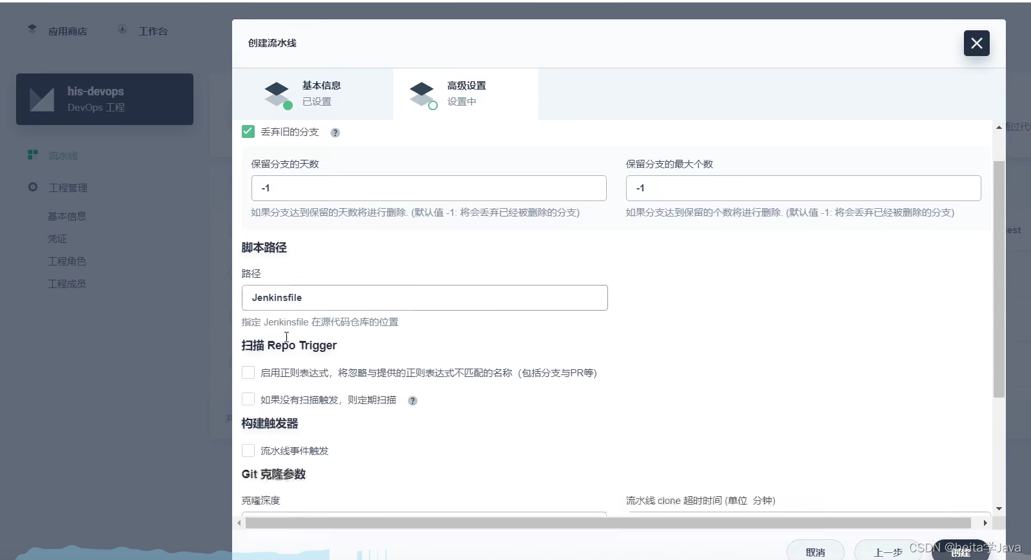Click the 上一步 button
The image size is (1031, 560).
888,552
